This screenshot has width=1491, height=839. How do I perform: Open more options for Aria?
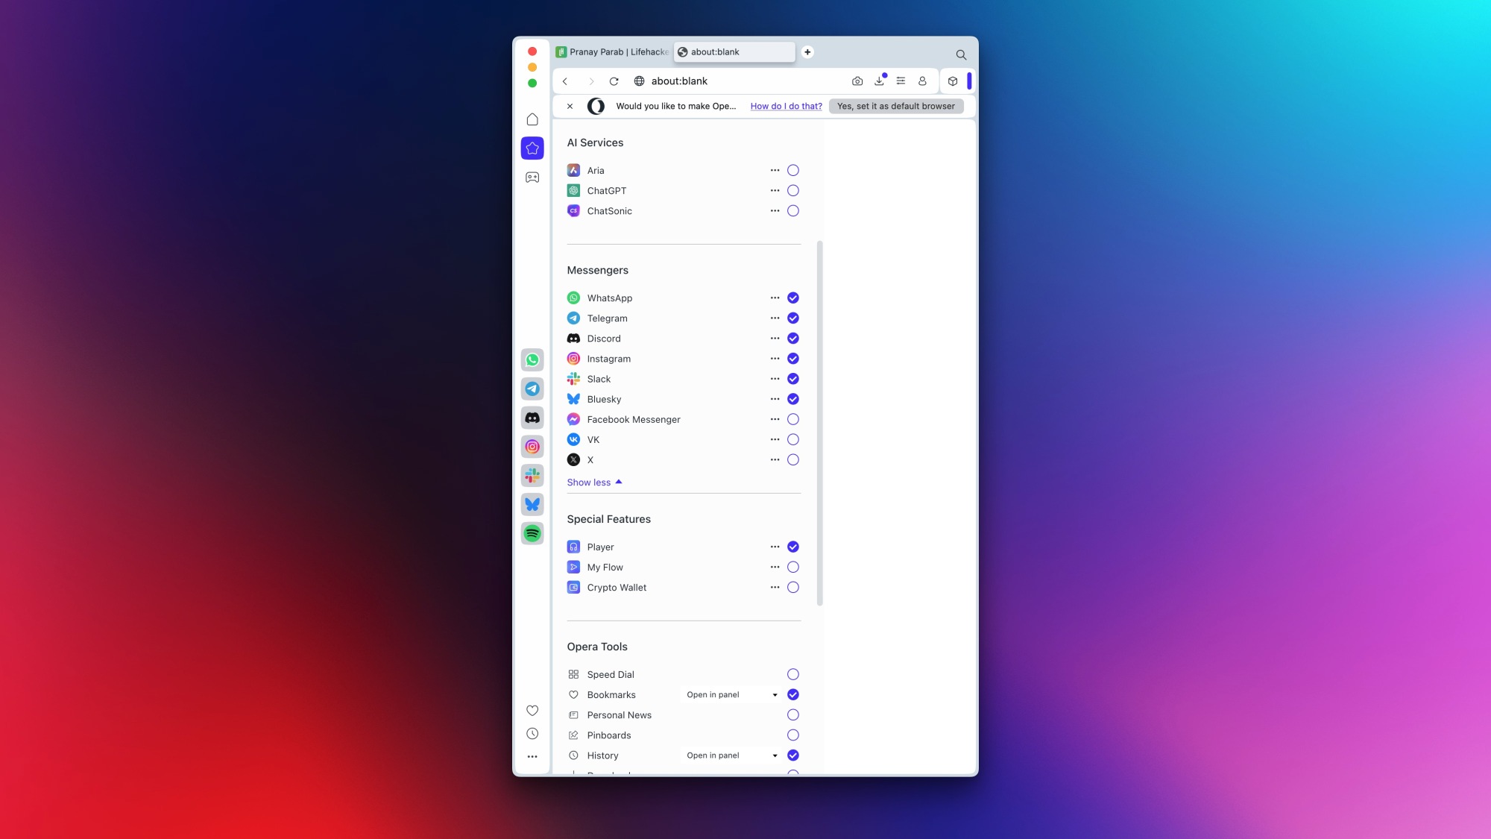tap(775, 171)
